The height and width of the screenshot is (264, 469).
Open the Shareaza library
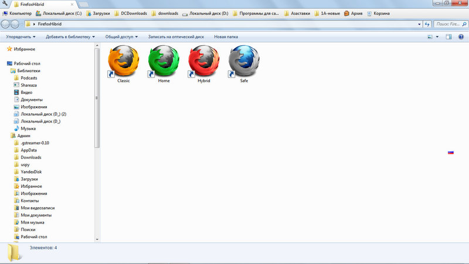[25, 85]
